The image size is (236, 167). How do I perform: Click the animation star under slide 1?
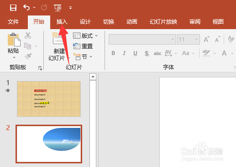(x=8, y=91)
